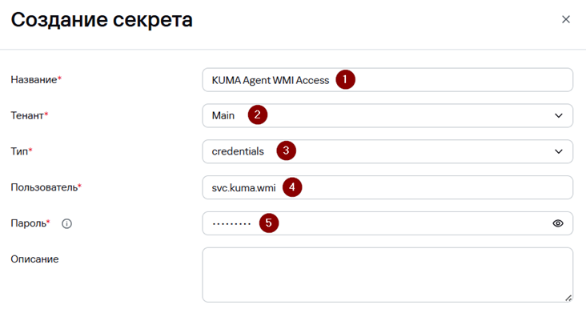Image resolution: width=586 pixels, height=325 pixels.
Task: Click the Создание секрета dialog title
Action: point(102,20)
